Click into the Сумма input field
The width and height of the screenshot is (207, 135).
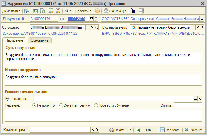pos(188,105)
